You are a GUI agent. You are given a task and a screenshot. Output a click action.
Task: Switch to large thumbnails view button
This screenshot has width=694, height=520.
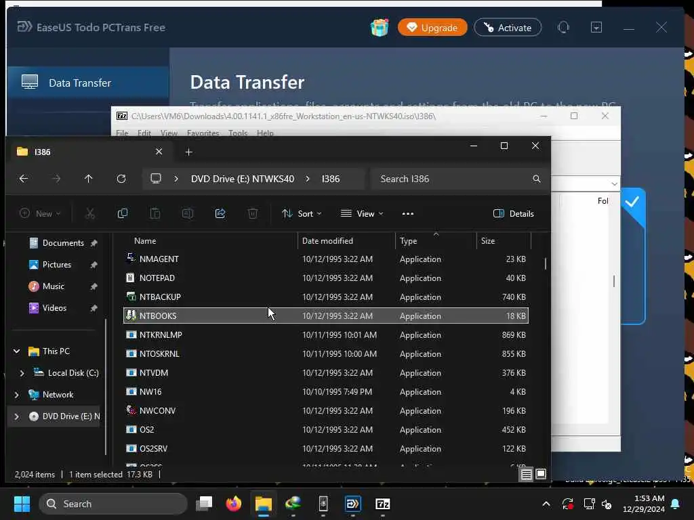(x=541, y=475)
